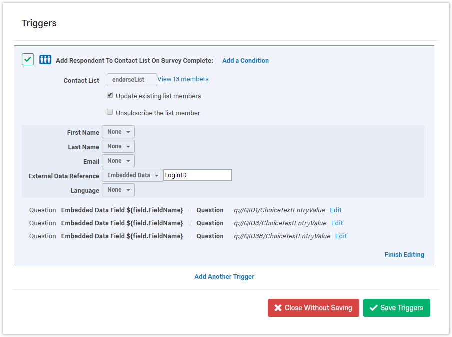Uncheck Update existing list members
452x337 pixels.
(110, 95)
